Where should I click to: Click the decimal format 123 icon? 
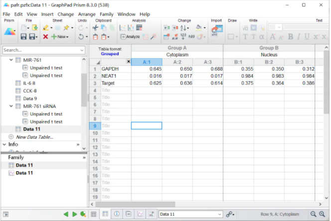[183, 36]
